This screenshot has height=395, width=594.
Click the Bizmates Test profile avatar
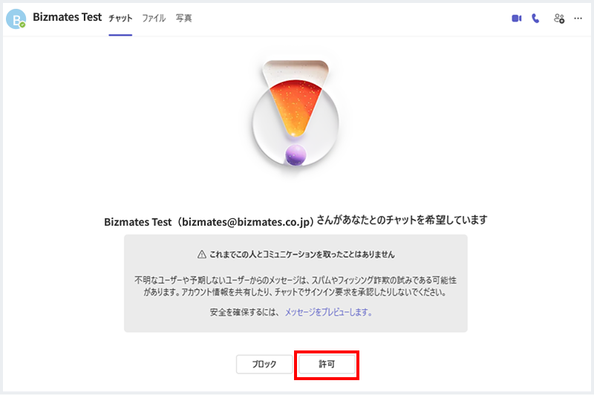pos(16,19)
